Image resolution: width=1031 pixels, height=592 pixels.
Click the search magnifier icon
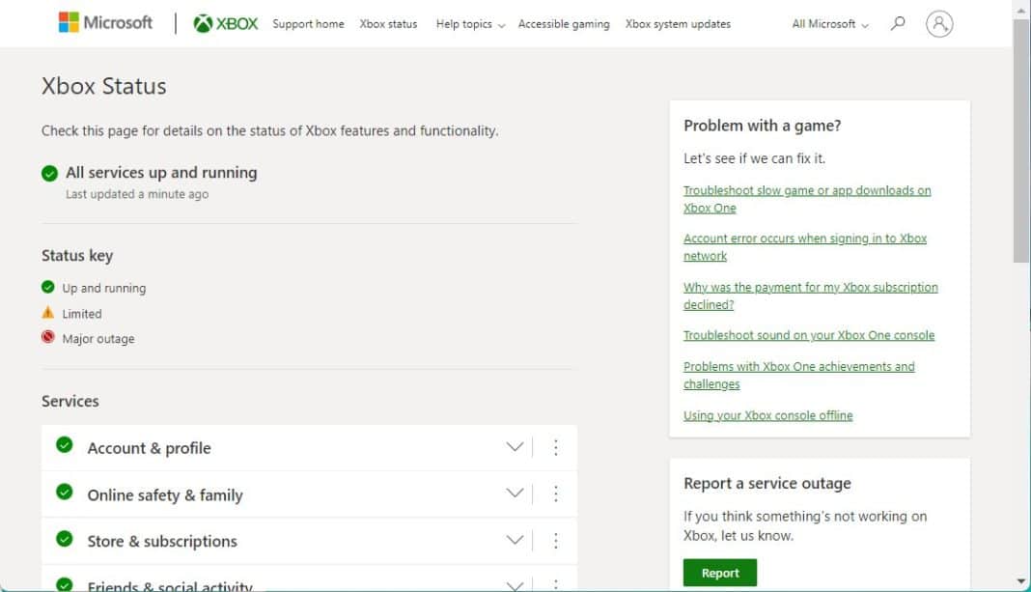(898, 23)
